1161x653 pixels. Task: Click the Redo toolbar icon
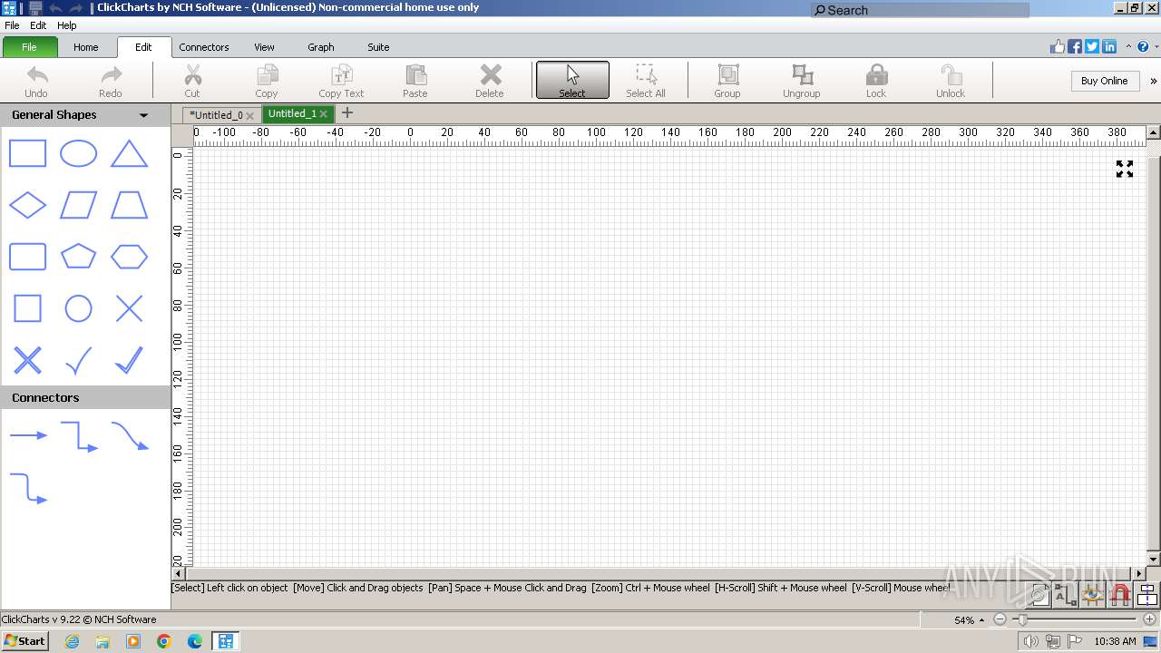coord(111,81)
